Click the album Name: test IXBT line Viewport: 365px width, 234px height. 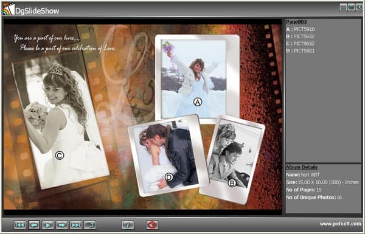303,174
